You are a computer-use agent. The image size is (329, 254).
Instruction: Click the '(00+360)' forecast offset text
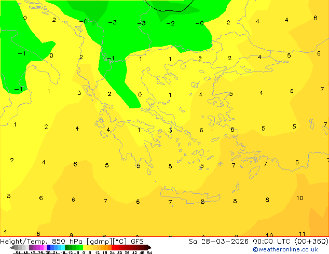[311, 242]
